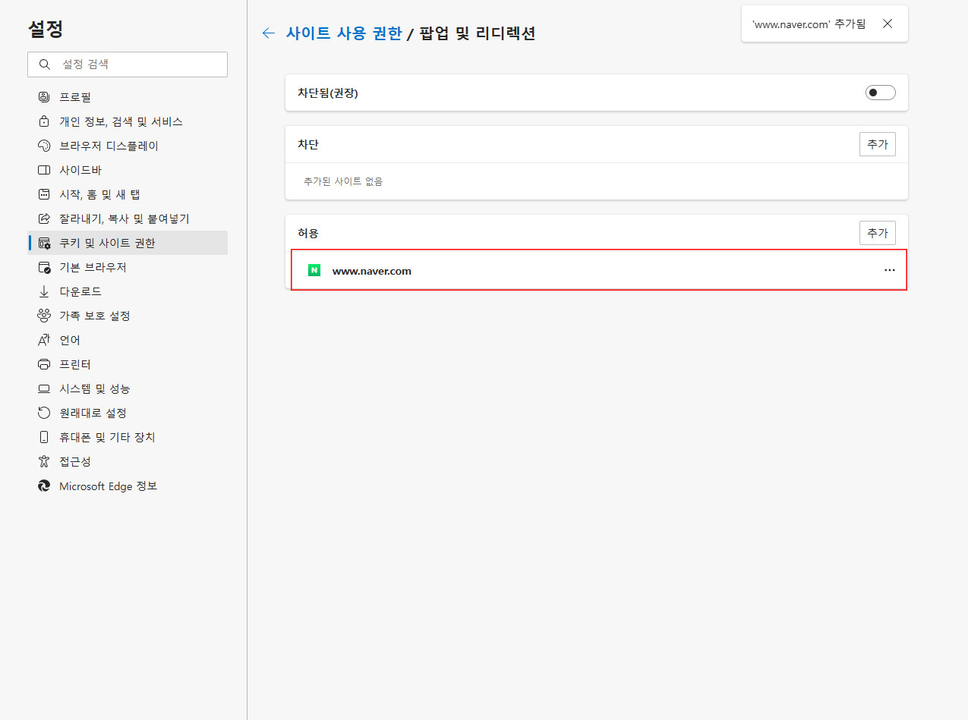Click the 시스템 및 성능 laptop icon
Screen dimensions: 968x720
coord(44,388)
